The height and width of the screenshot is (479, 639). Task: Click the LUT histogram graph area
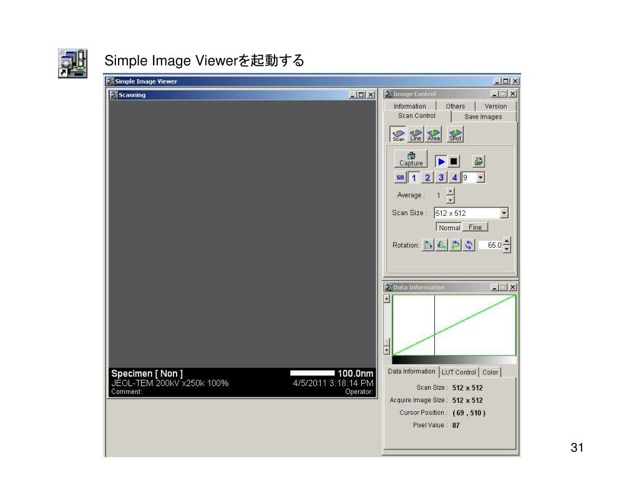(454, 325)
